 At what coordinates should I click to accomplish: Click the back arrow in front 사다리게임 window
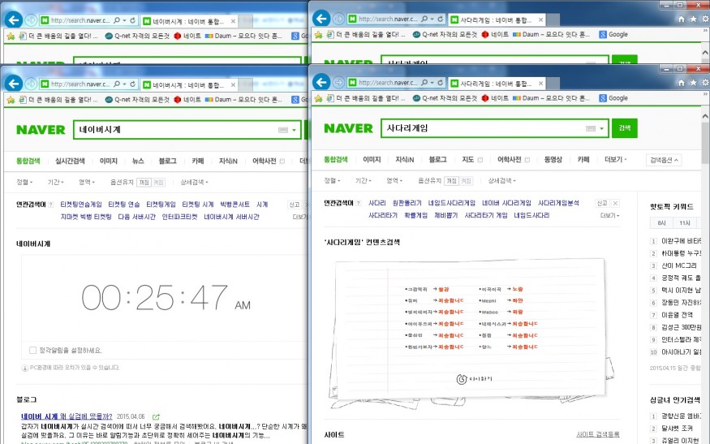[x=321, y=83]
